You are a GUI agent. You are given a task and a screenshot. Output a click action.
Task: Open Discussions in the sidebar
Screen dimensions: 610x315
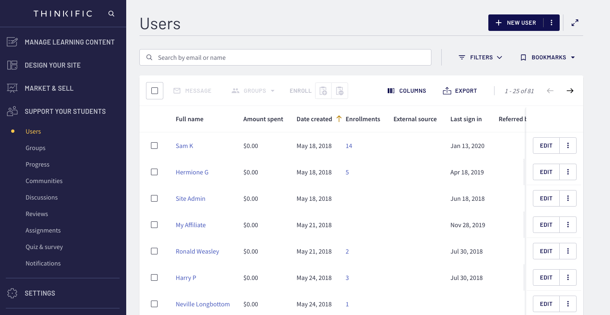pos(42,197)
